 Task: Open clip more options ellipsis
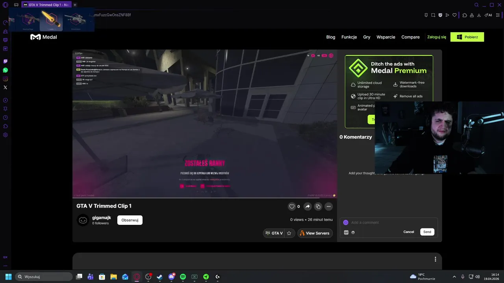point(328,206)
